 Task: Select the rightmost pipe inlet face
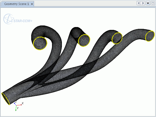tap(150, 36)
